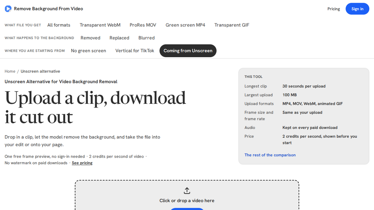Viewport: 374px width, 210px height.
Task: Click the Unscreen alternative breadcrumb
Action: click(40, 71)
